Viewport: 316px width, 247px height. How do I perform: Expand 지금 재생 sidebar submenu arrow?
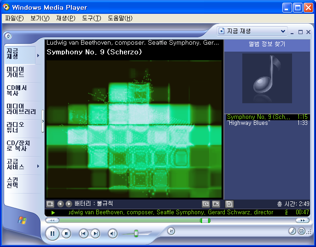[x=38, y=55]
